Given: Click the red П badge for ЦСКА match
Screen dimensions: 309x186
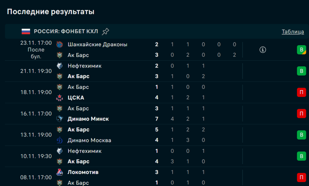Looking at the screenshot, I should (x=301, y=92).
